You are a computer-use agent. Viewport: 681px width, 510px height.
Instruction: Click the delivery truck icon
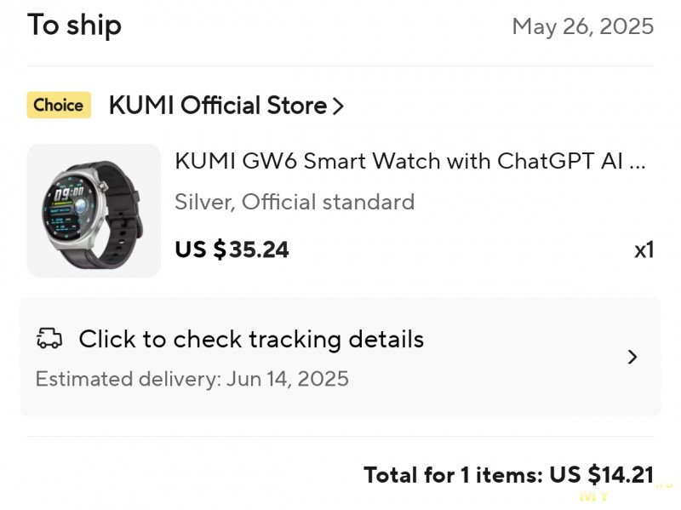coord(49,338)
